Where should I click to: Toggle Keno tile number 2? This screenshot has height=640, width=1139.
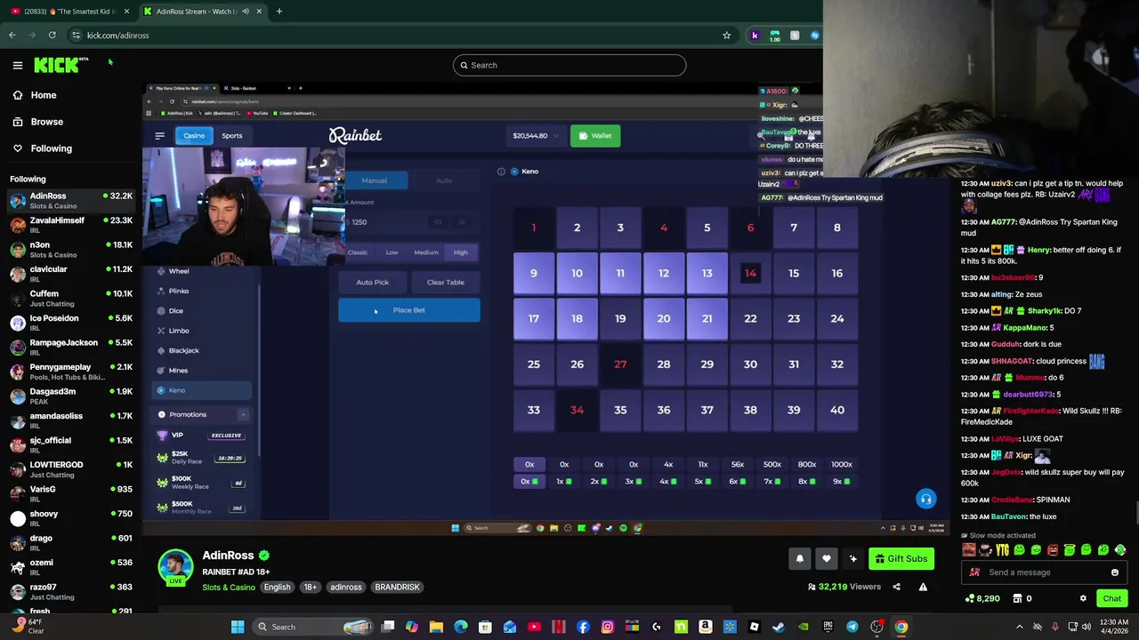click(x=577, y=228)
